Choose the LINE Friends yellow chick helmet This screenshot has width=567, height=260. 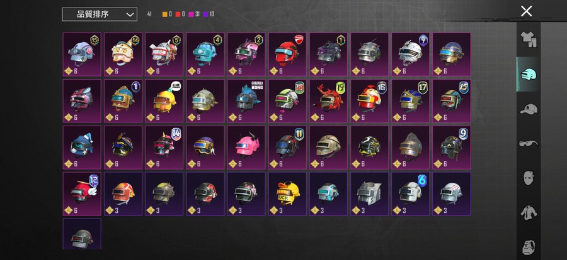(x=164, y=101)
